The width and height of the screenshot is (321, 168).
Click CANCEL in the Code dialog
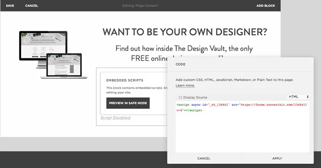tap(204, 158)
